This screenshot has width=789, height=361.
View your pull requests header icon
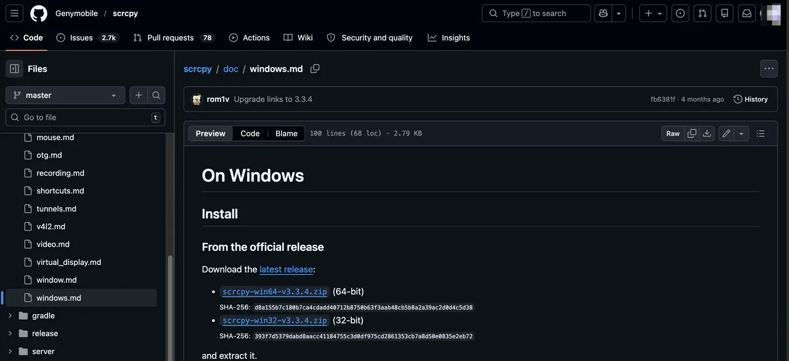click(x=703, y=13)
